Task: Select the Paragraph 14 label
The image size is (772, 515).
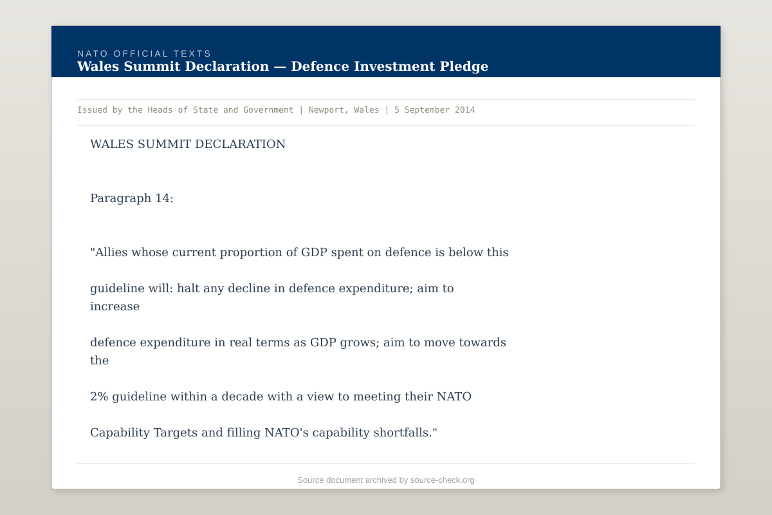Action: [x=132, y=198]
